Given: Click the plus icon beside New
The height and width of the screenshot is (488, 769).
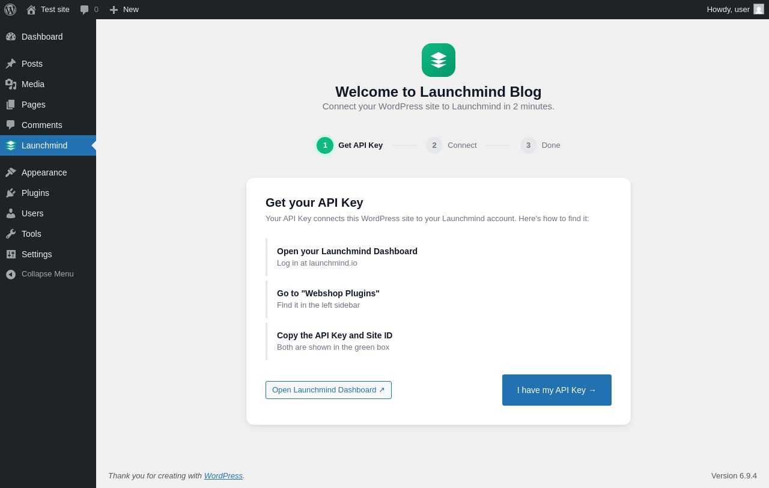Looking at the screenshot, I should click(114, 10).
